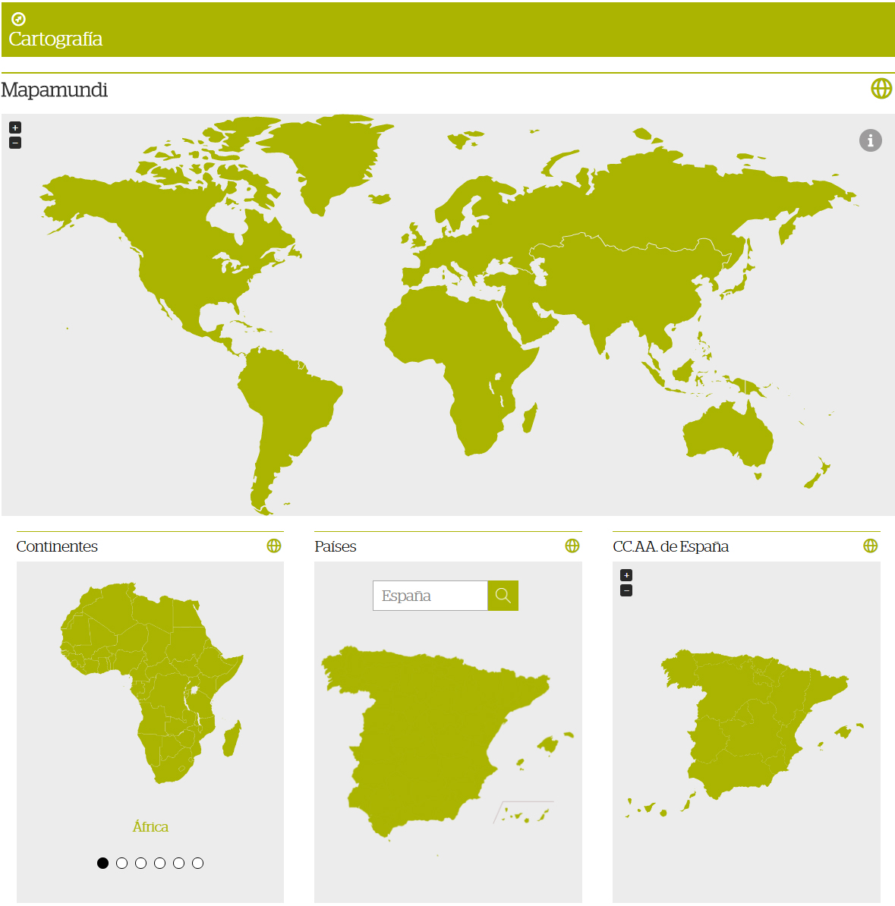Open the CC.AA. de España globe icon
This screenshot has height=906, width=895.
click(x=871, y=546)
